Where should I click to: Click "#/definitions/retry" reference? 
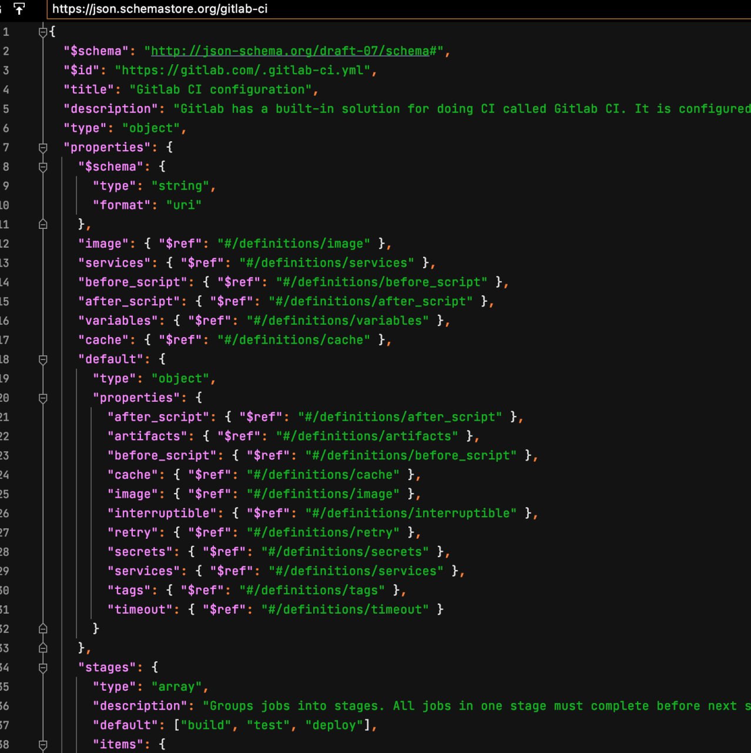click(323, 532)
